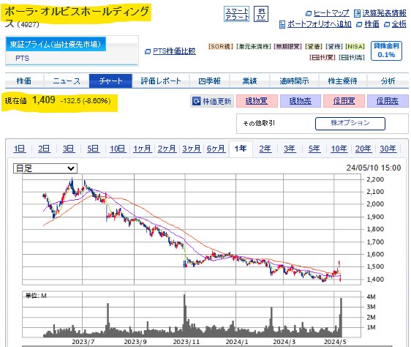Click the timestamp 24/05/10 15:00
This screenshot has width=411, height=347.
click(374, 168)
